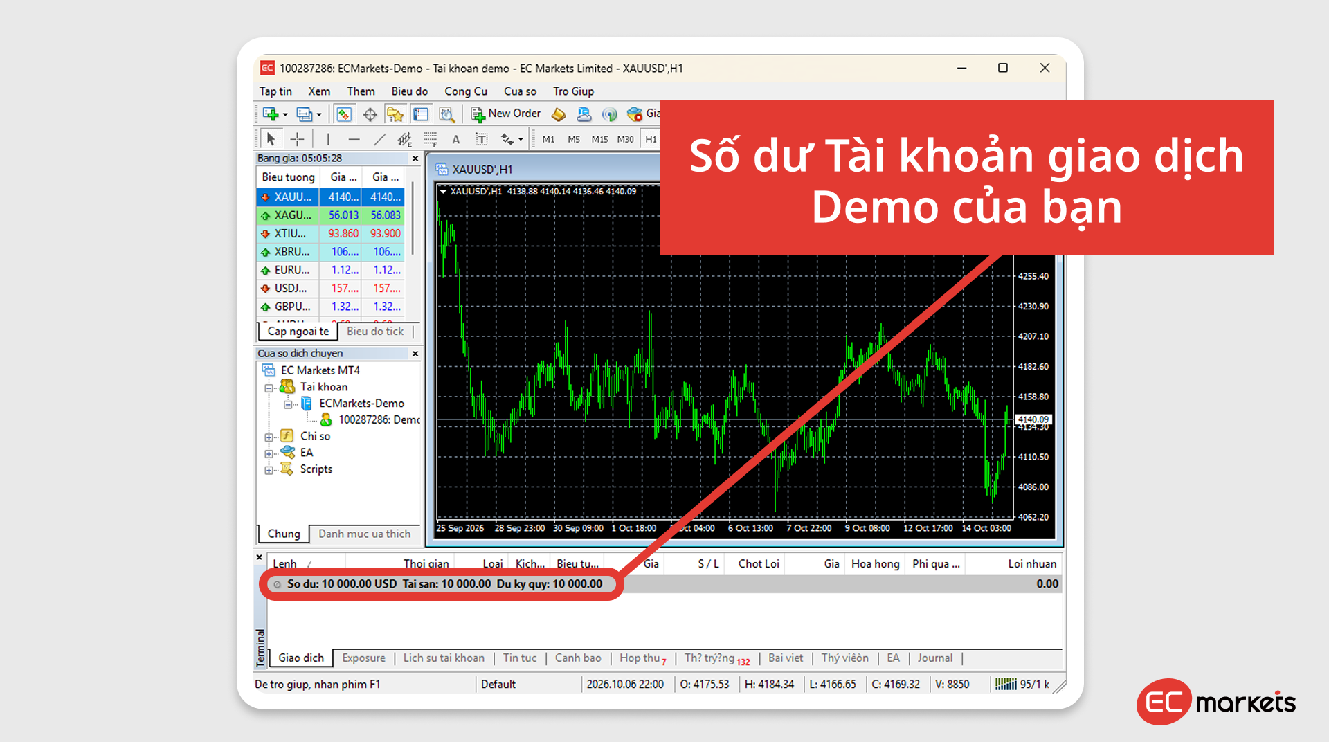Select the Fibonacci Retracement tool

coord(431,139)
